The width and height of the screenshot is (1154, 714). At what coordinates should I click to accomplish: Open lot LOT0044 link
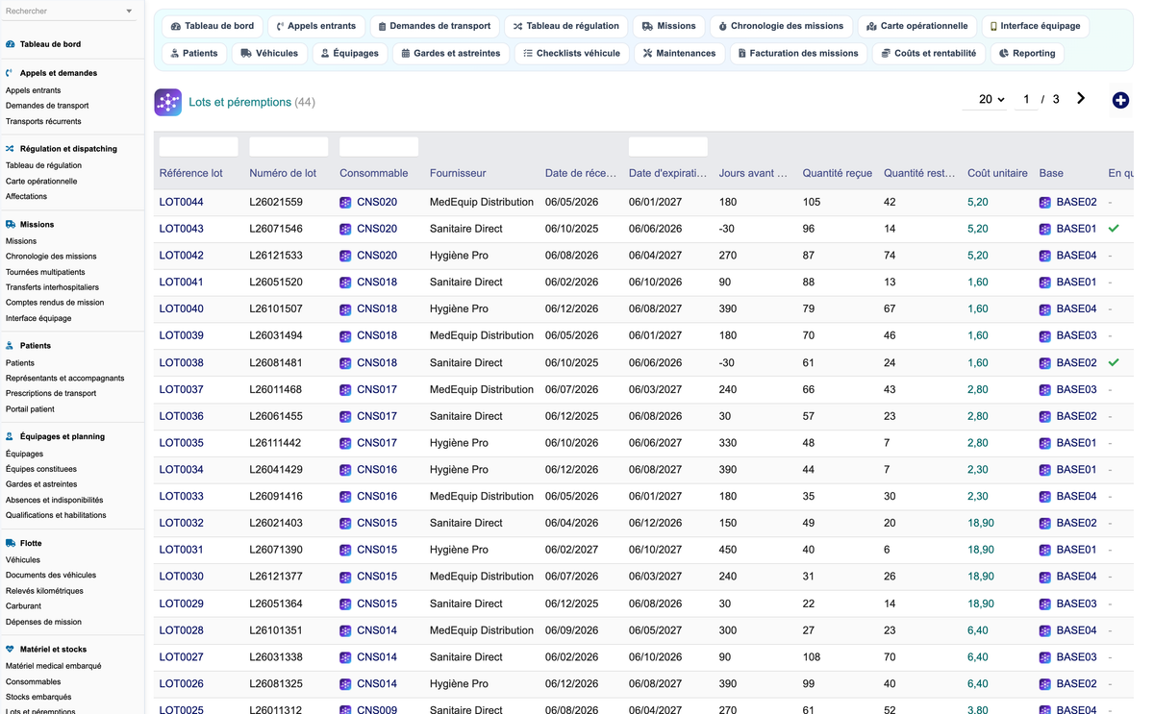click(x=182, y=202)
